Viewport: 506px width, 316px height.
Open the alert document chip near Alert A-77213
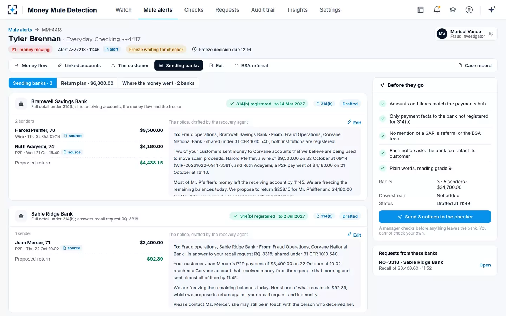112,50
